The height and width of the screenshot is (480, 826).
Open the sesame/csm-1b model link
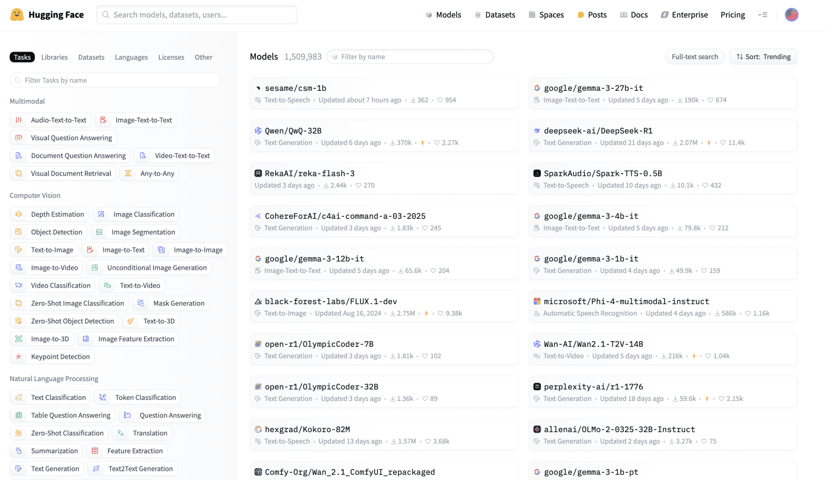coord(295,88)
